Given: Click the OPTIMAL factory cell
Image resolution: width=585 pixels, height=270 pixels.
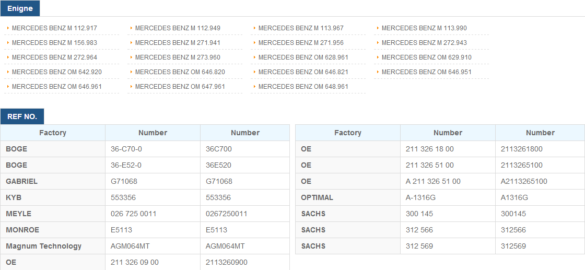Looking at the screenshot, I should [348, 197].
